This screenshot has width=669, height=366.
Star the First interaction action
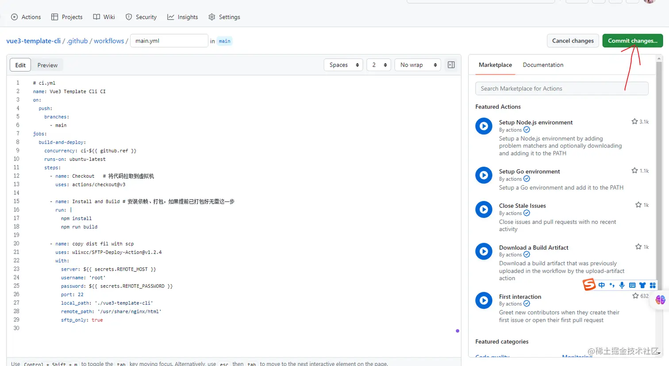635,296
